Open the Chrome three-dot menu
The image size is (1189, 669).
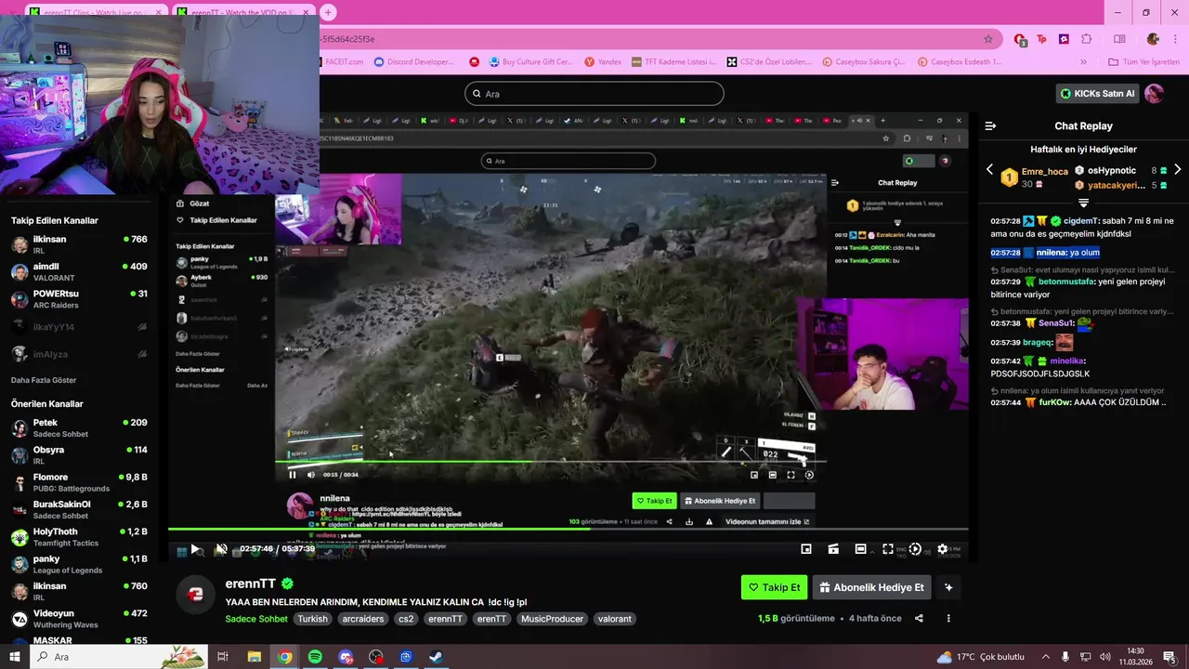coord(1176,39)
